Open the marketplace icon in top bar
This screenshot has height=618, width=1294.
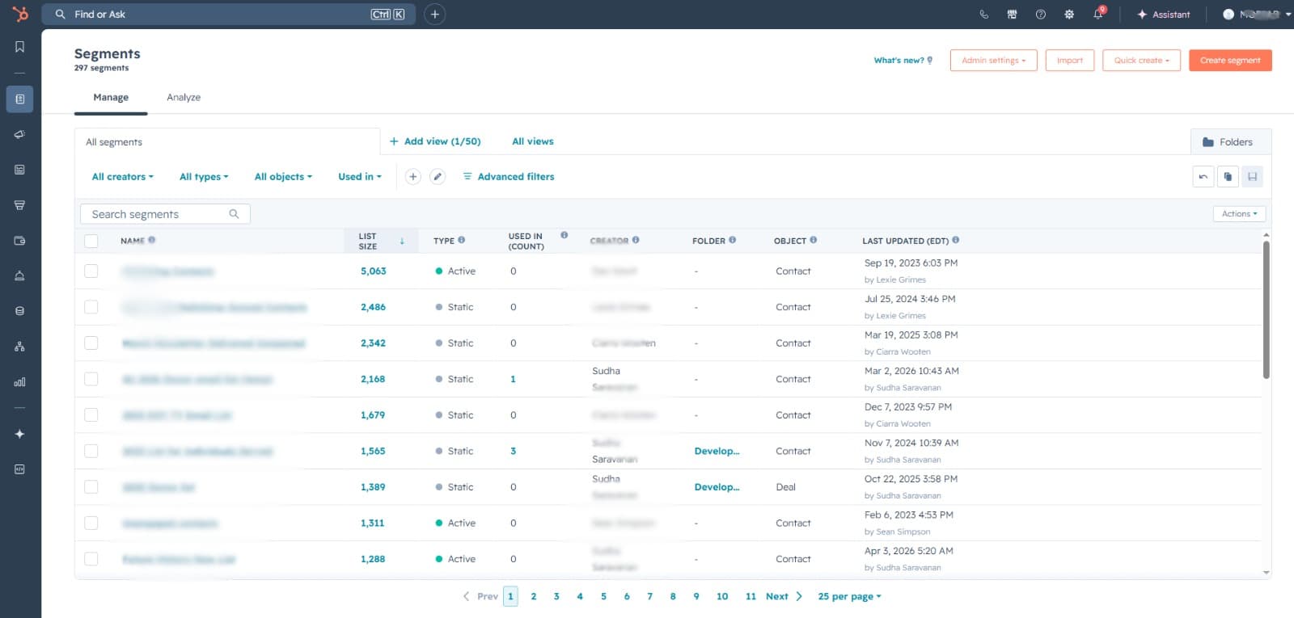[1012, 14]
